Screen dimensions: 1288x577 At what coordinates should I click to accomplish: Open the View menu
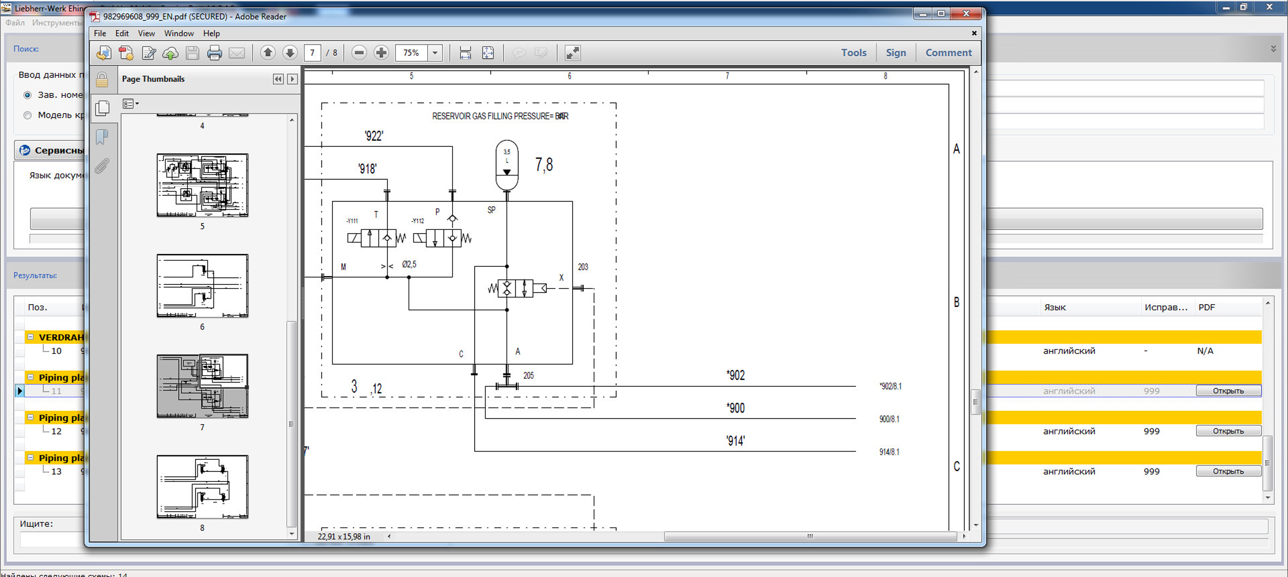point(146,34)
